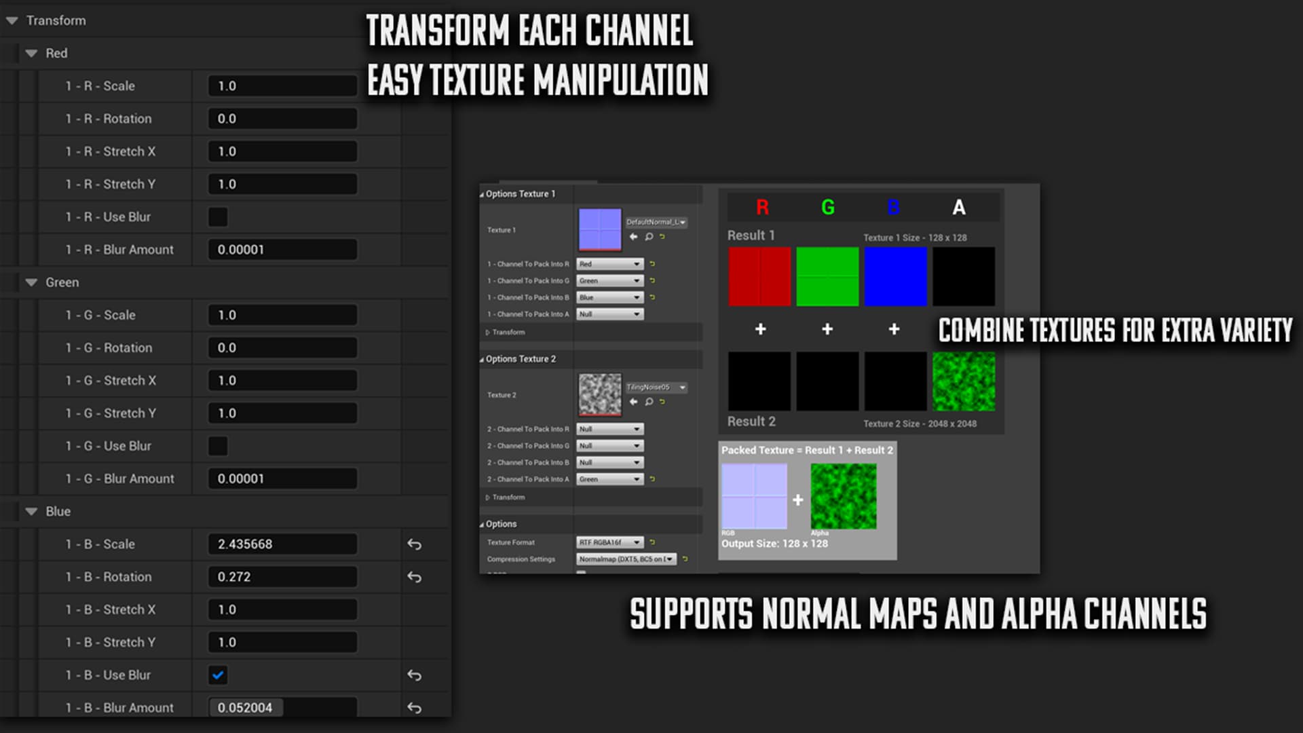Screen dimensions: 1303x733
Task: Reset the 1 - Channel To Pack Into R value
Action: tap(653, 264)
